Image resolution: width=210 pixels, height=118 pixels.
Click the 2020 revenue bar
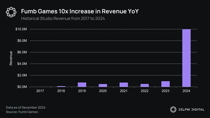point(103,85)
